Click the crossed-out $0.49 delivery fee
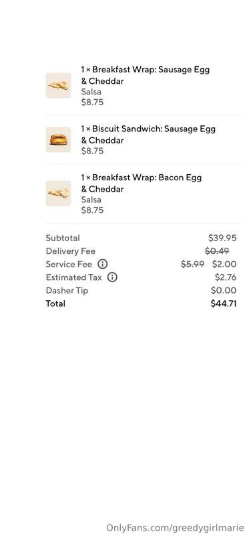The image size is (247, 536). click(217, 251)
